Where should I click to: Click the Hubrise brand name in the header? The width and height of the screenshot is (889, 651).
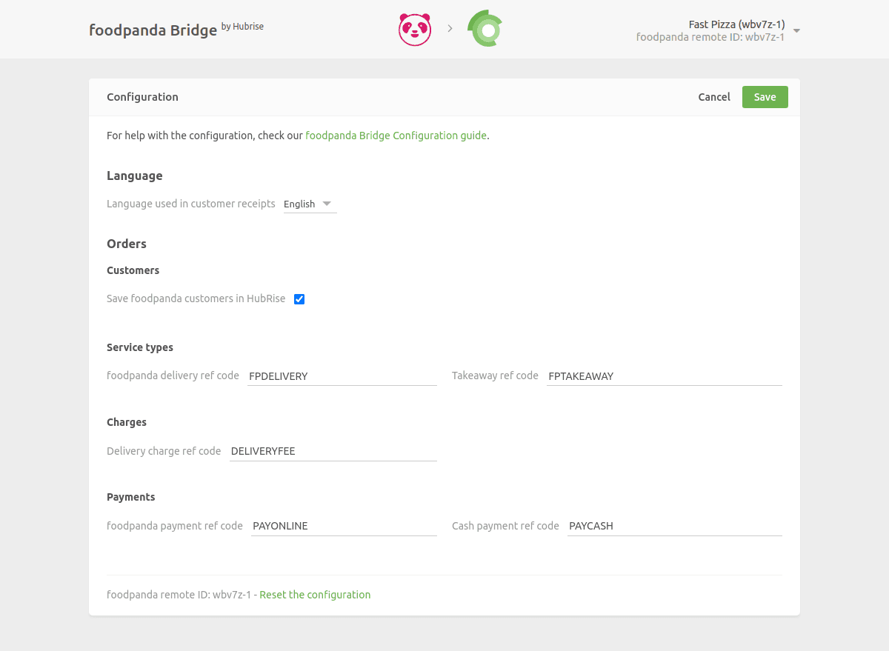[248, 26]
